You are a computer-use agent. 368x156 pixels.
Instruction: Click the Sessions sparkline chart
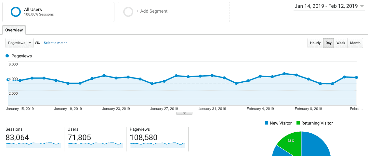[33, 145]
